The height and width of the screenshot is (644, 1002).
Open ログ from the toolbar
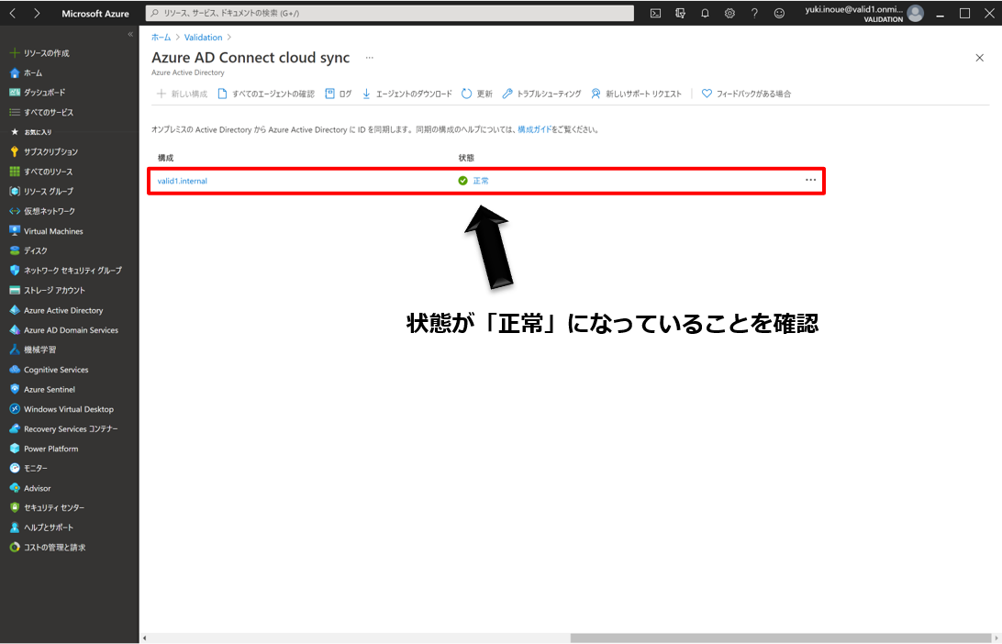[338, 94]
